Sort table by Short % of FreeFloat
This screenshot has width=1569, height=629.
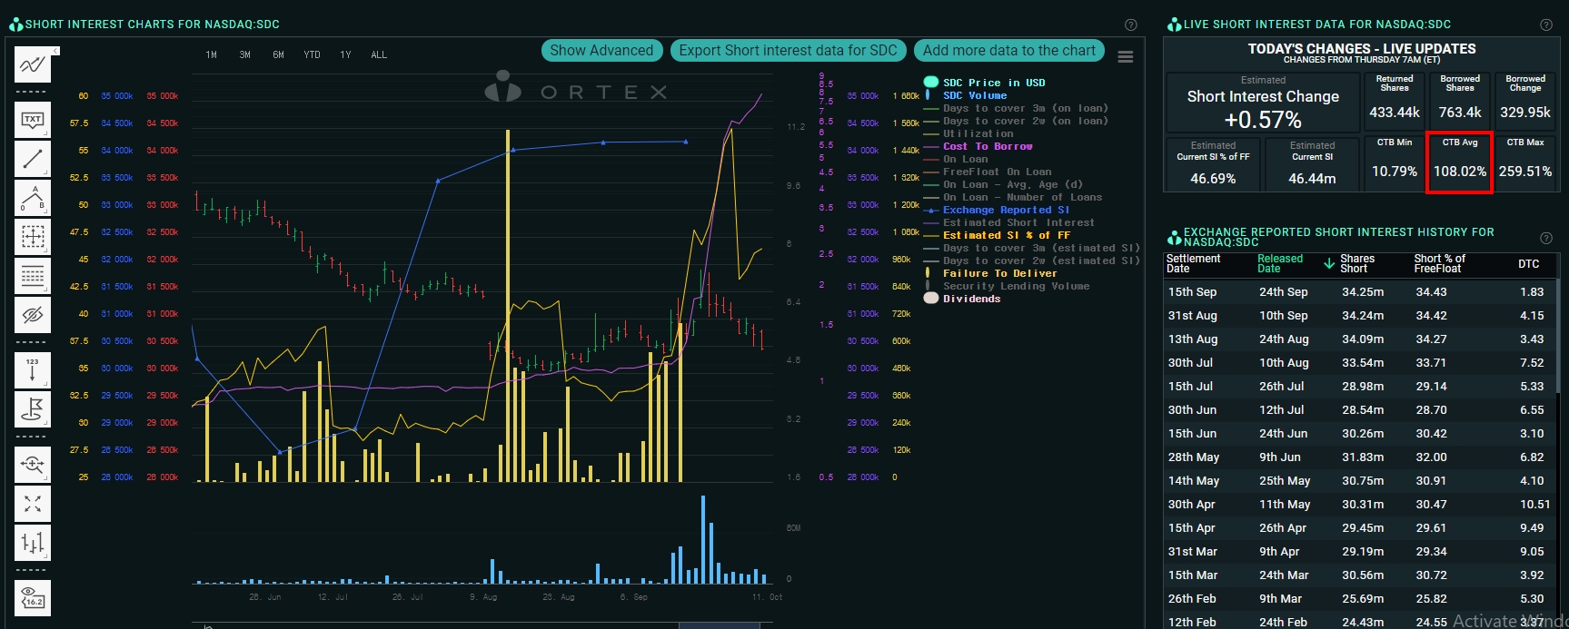(x=1439, y=264)
